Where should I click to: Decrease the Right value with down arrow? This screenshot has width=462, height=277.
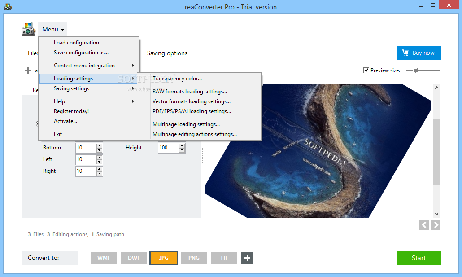99,173
